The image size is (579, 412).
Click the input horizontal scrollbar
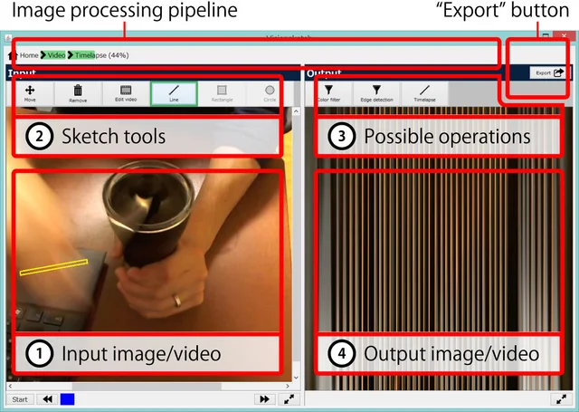(x=148, y=386)
